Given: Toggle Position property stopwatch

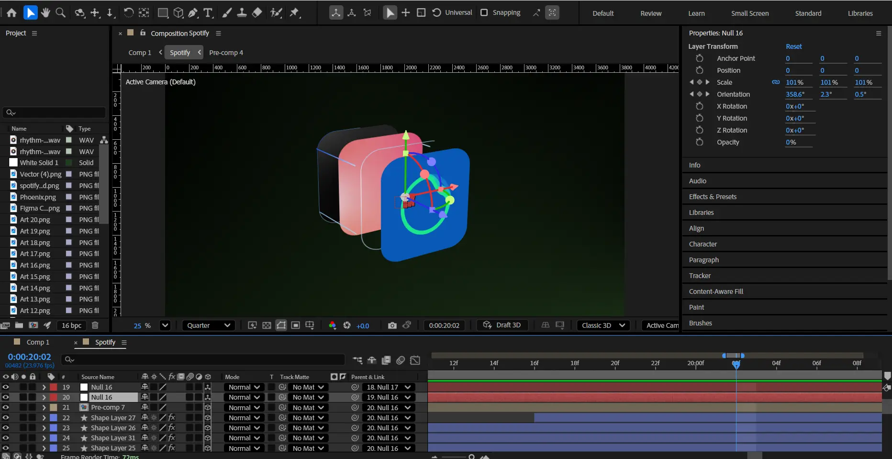Looking at the screenshot, I should (x=699, y=70).
